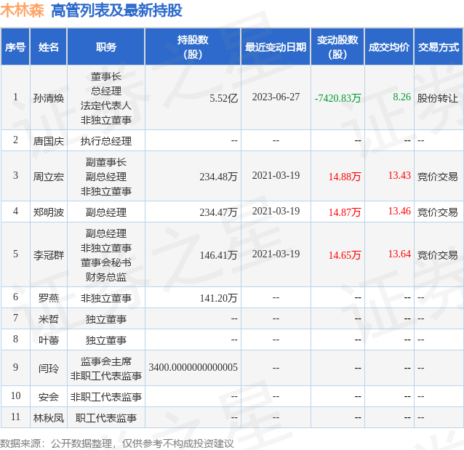Click the average price 13.64
Image resolution: width=464 pixels, height=450 pixels.
click(399, 254)
